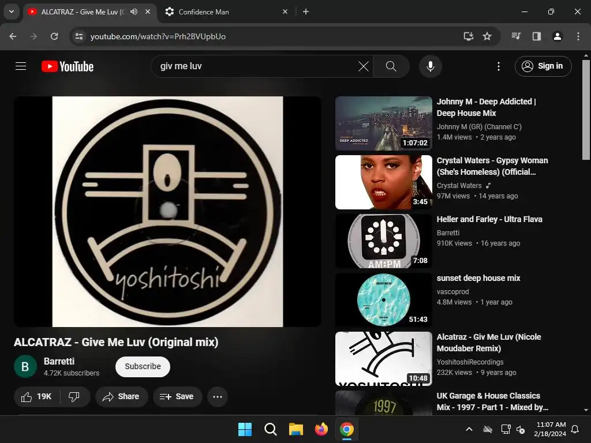Dislike the video with the thumbs-down icon
This screenshot has height=443, width=591.
[x=74, y=396]
